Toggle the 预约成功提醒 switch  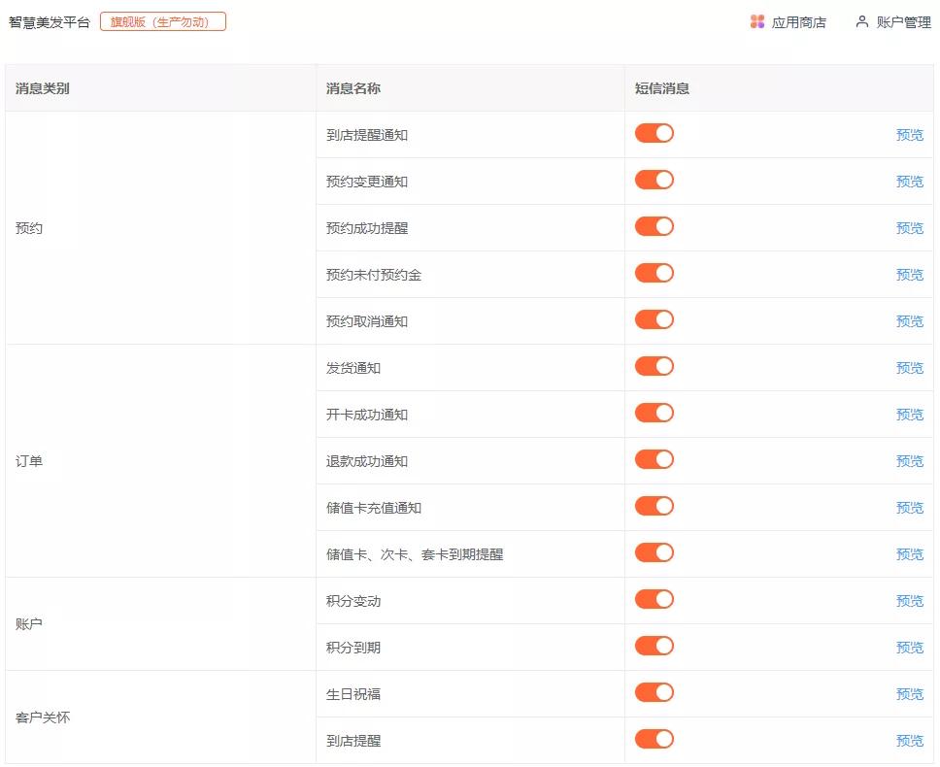(654, 226)
